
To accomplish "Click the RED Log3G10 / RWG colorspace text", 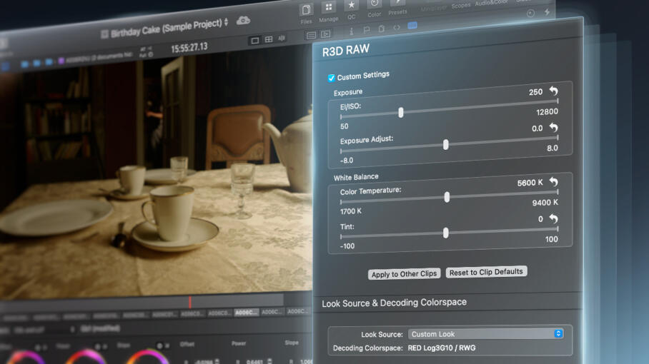I will click(x=442, y=348).
